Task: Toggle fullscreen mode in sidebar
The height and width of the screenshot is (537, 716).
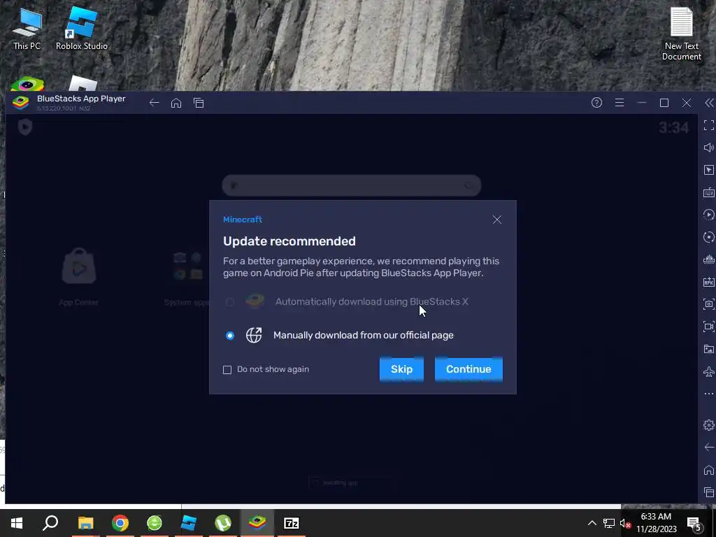Action: pos(709,125)
